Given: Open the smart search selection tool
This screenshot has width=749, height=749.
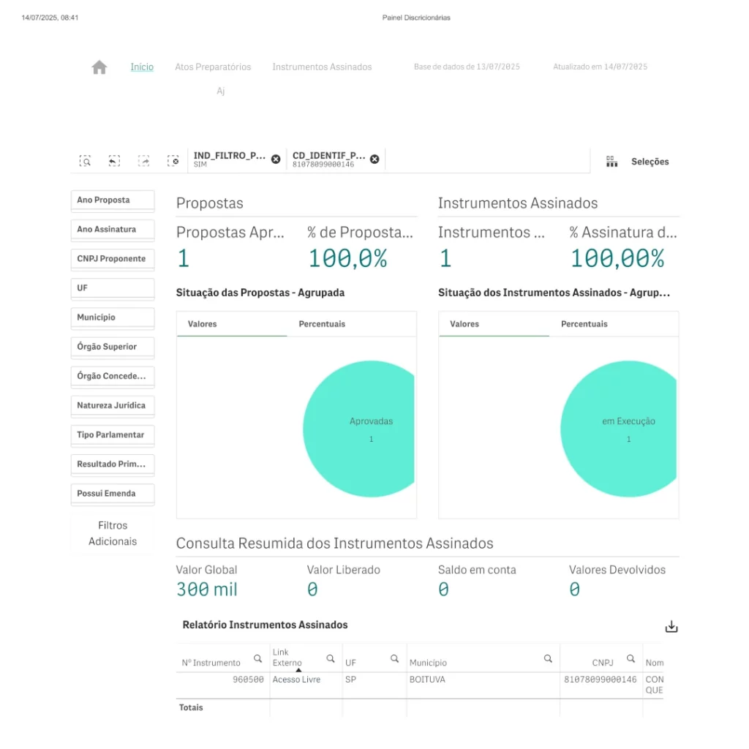Looking at the screenshot, I should (86, 161).
